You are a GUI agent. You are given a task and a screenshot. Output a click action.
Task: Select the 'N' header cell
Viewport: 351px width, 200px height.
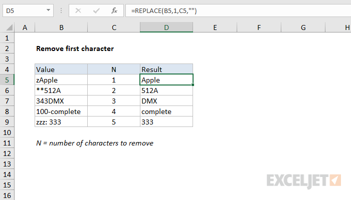(x=114, y=69)
